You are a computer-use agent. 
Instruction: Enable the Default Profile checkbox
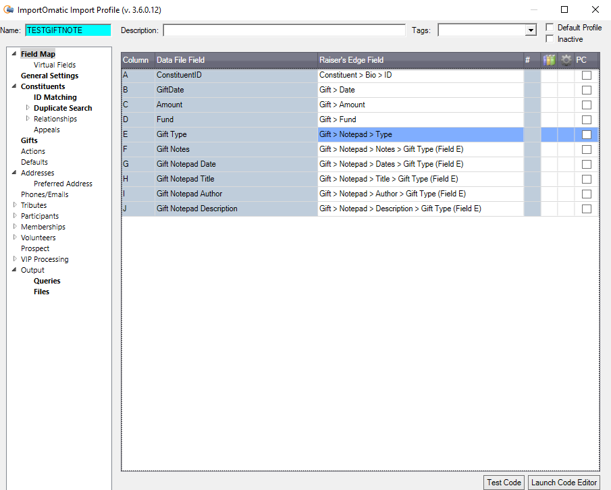coord(550,28)
